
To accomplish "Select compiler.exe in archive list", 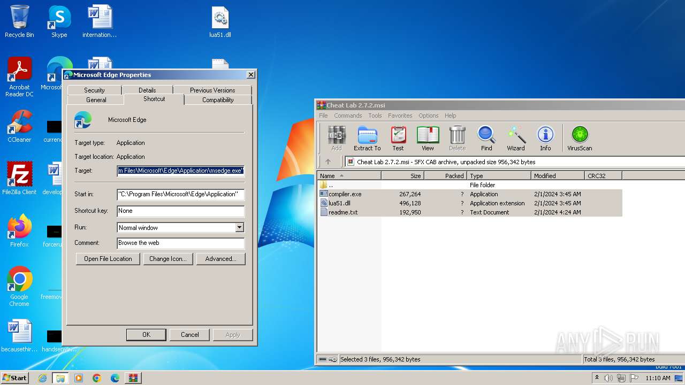I will click(470, 194).
